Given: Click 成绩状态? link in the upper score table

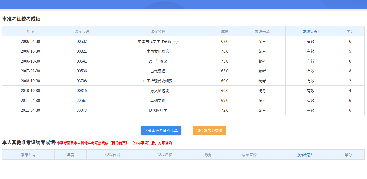Looking at the screenshot, I should [x=310, y=31].
